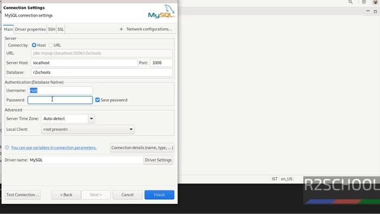Open the Local Client dropdown

[x=88, y=130]
